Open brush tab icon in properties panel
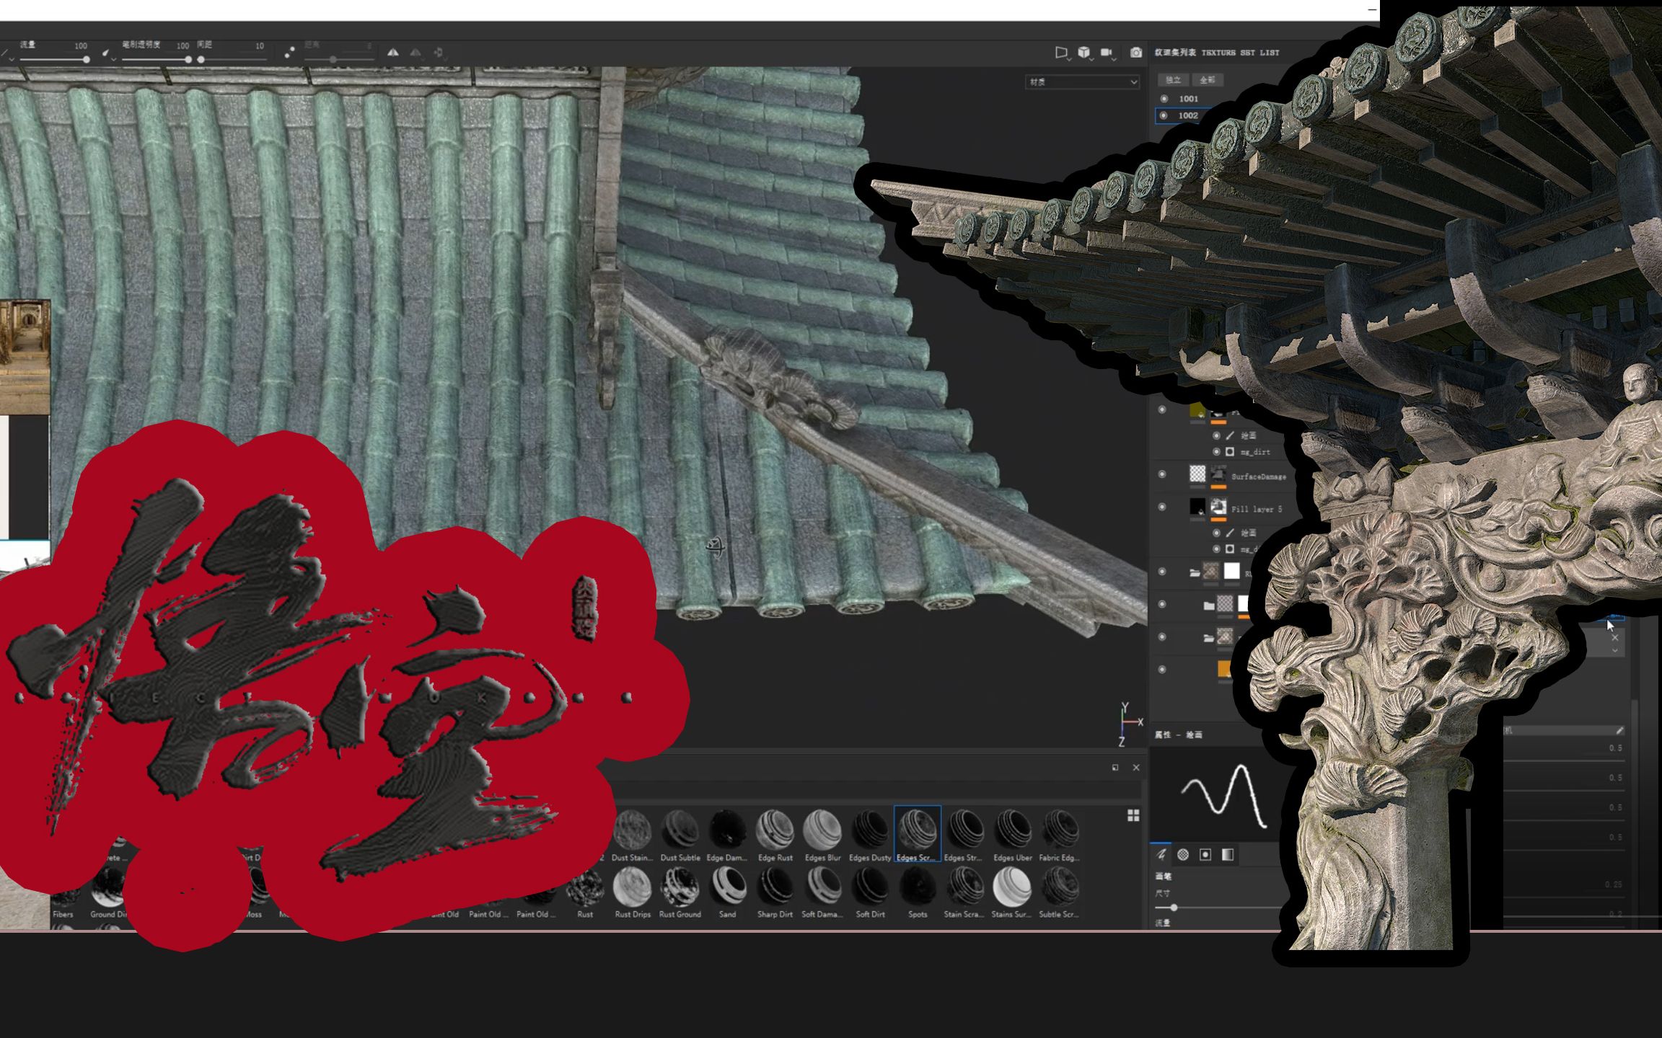 pos(1161,855)
